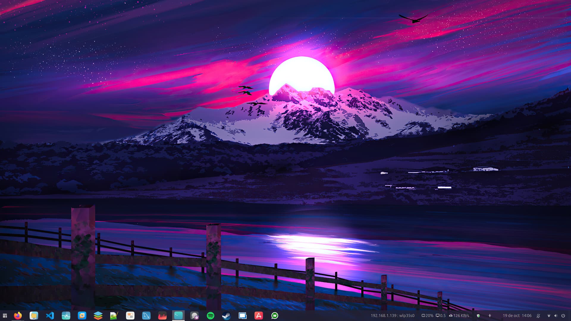The image size is (571, 321).
Task: Open the volume speaker indicator
Action: point(556,316)
